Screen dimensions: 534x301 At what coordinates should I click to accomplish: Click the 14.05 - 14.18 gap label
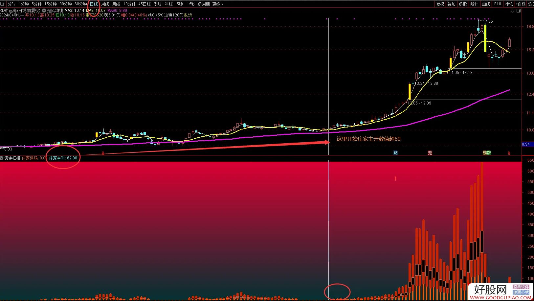pyautogui.click(x=460, y=73)
